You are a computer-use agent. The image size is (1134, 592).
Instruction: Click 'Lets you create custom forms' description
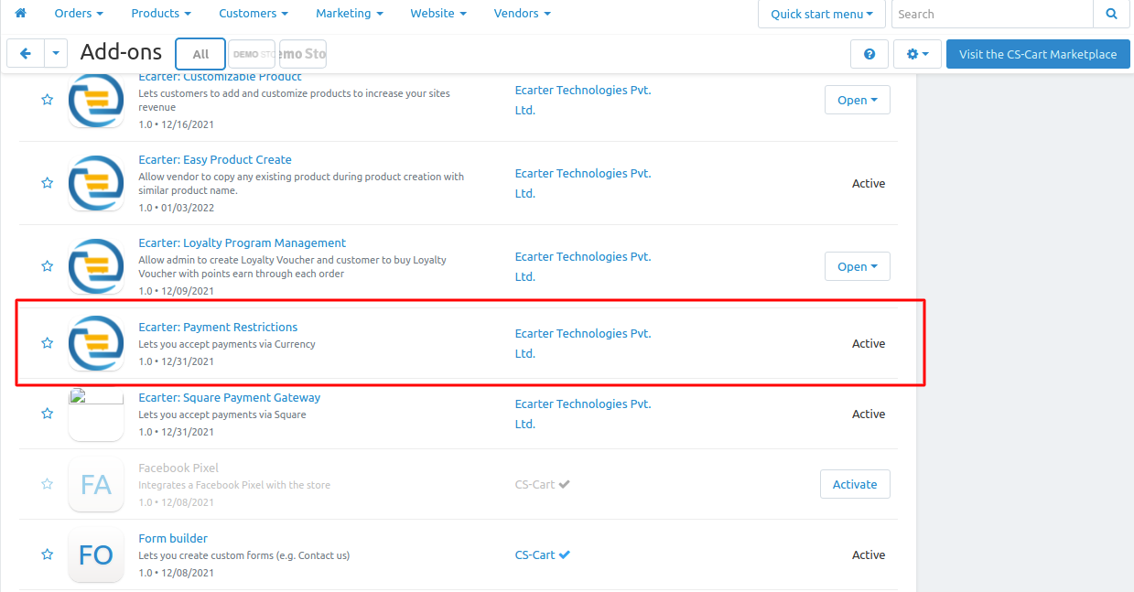243,555
